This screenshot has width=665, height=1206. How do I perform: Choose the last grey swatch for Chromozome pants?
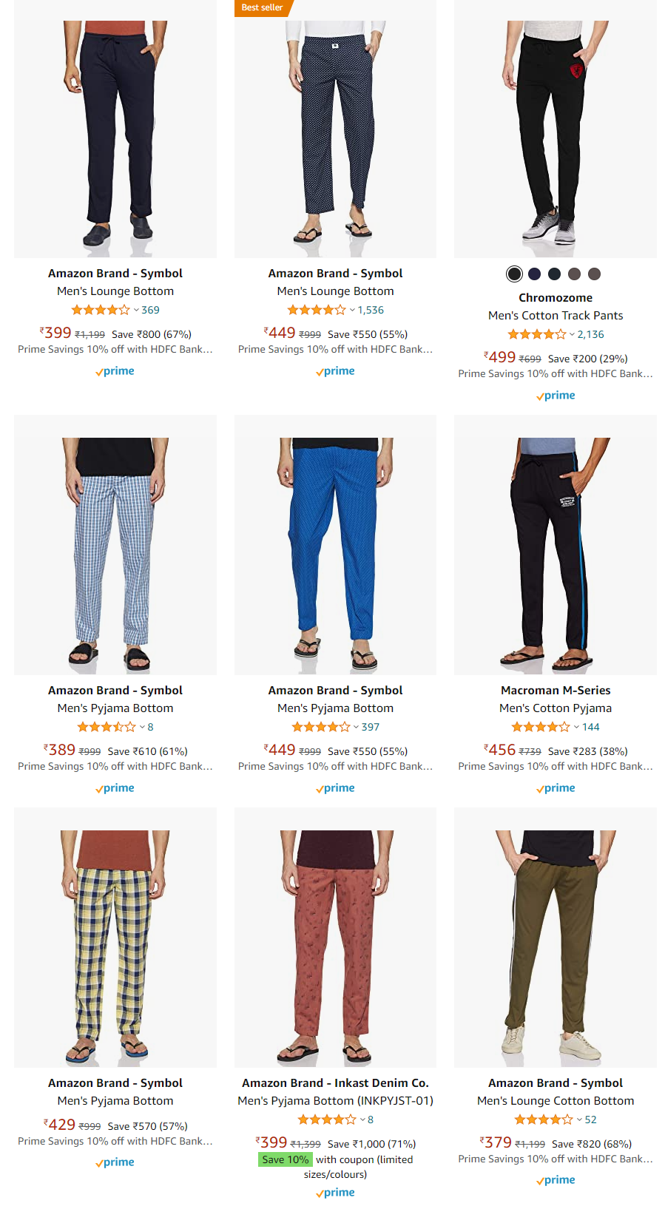[x=594, y=274]
